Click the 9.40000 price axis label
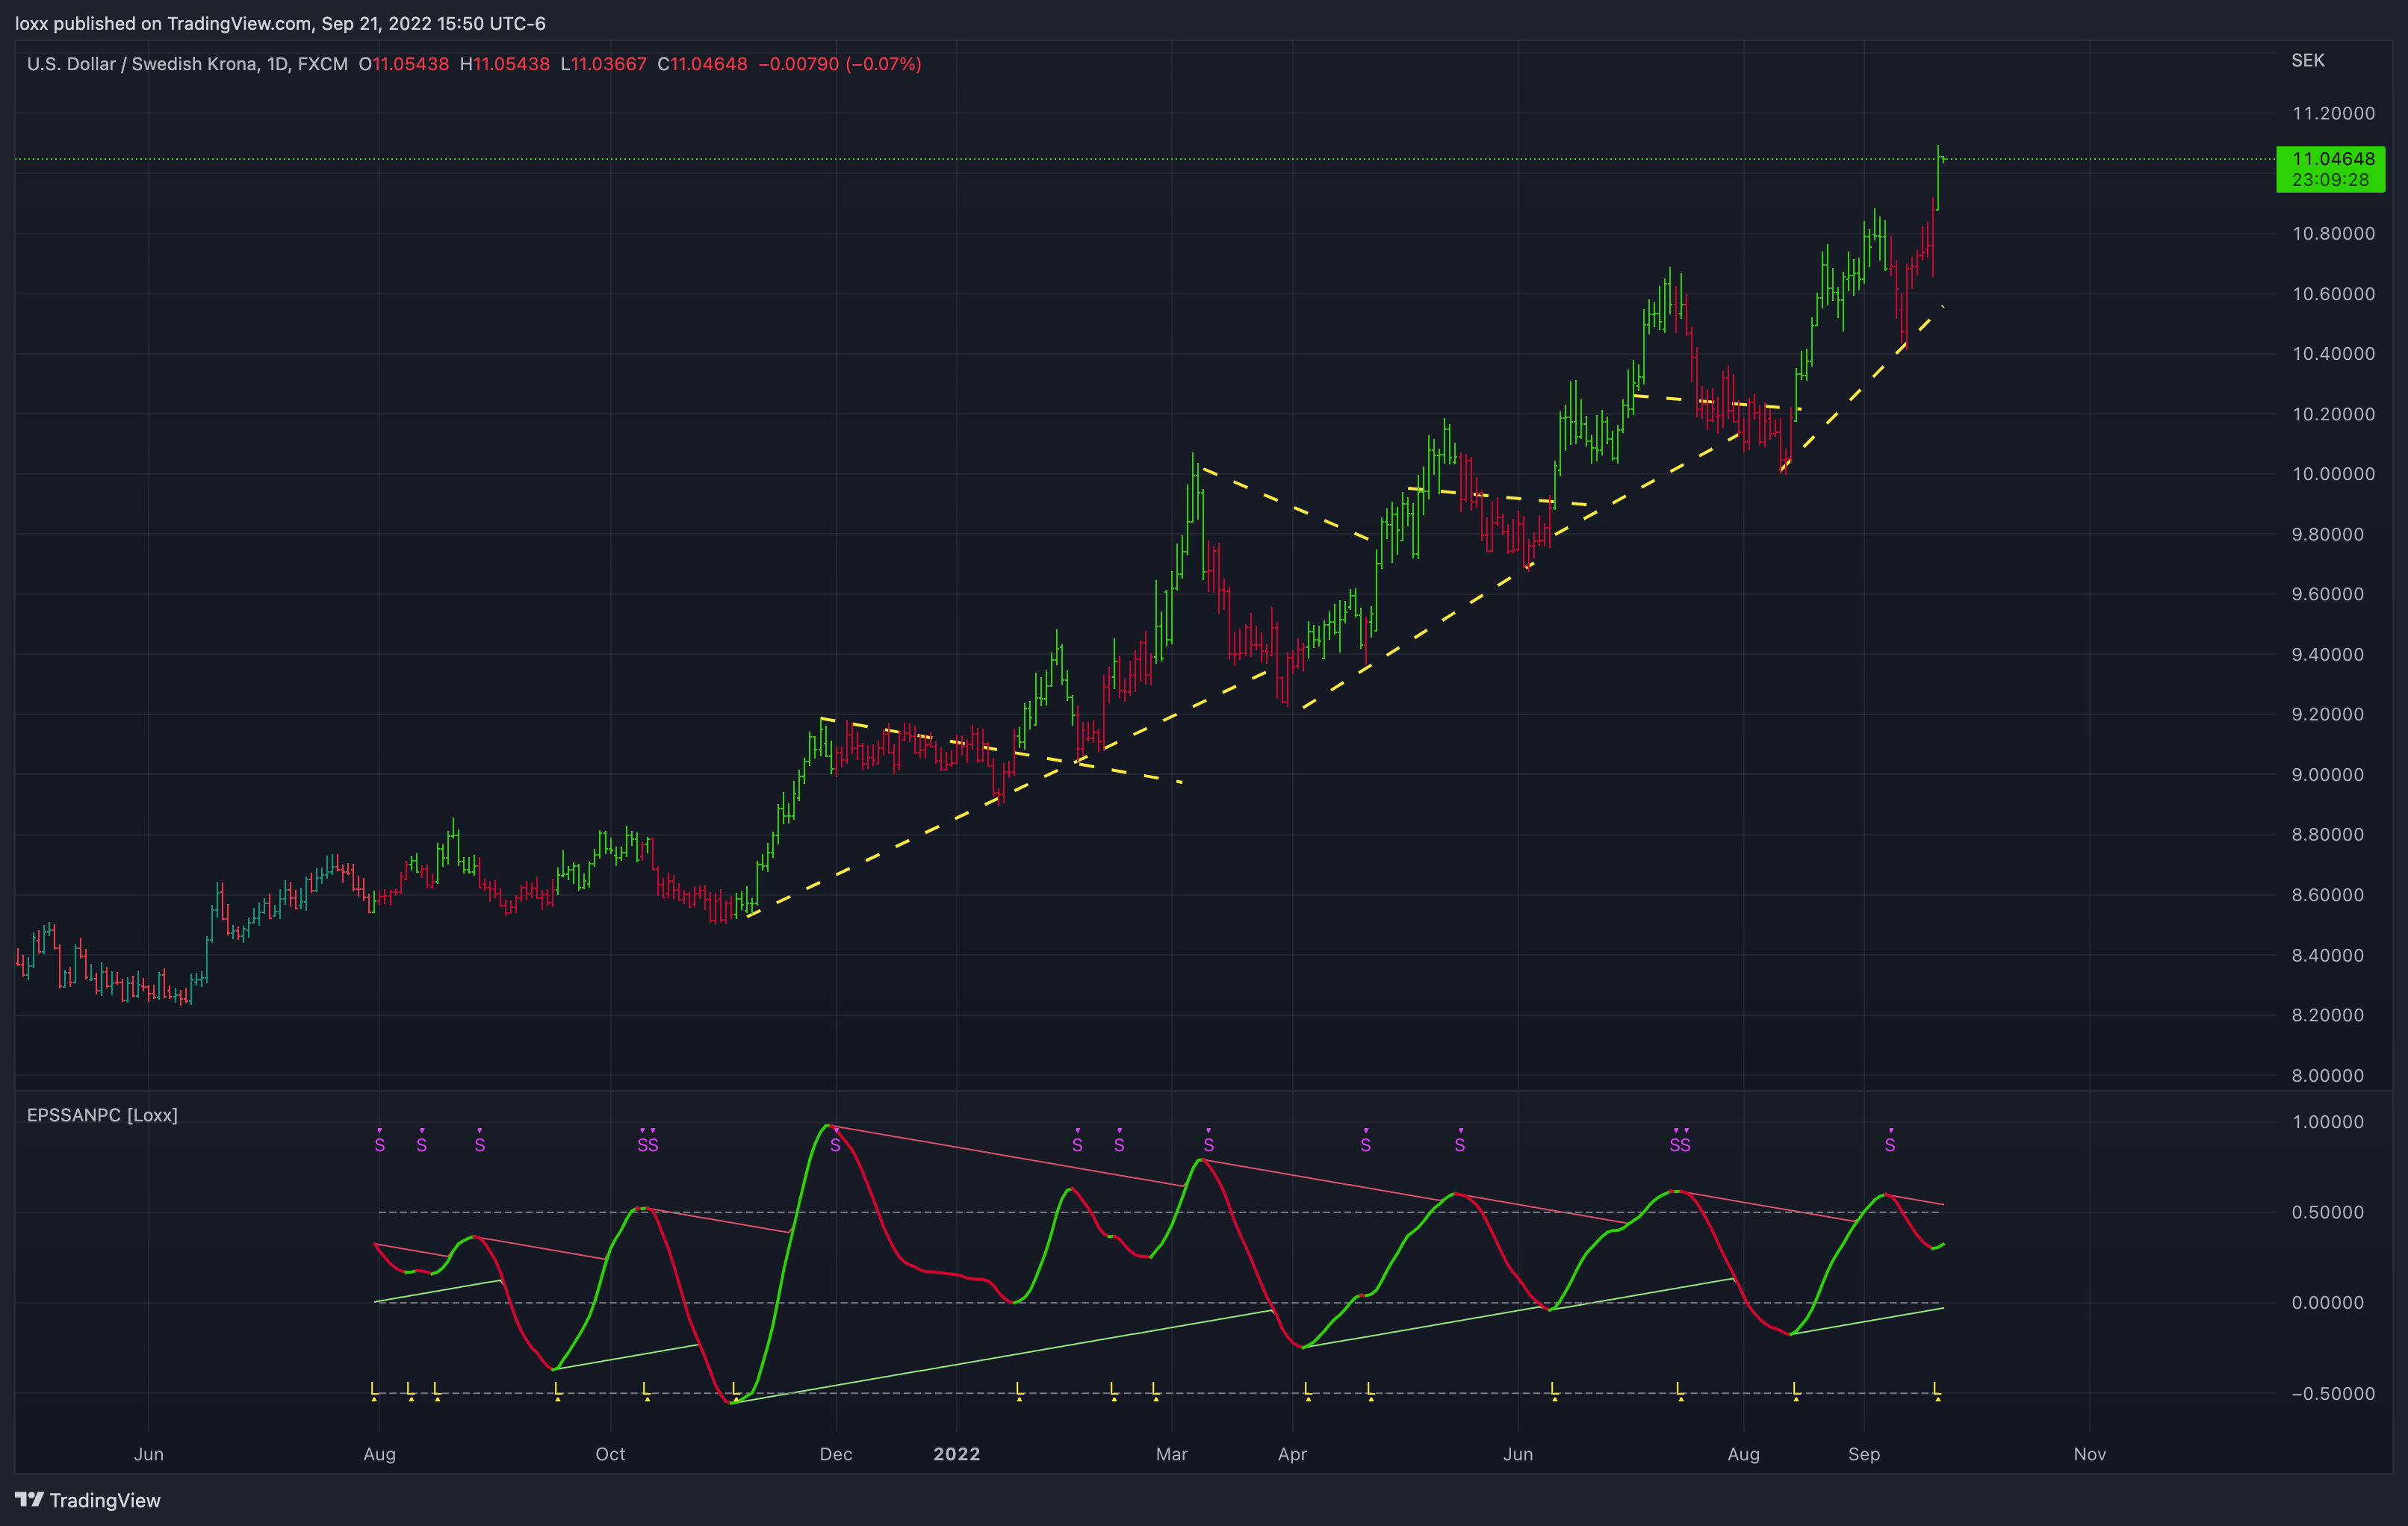2408x1526 pixels. click(x=2328, y=655)
